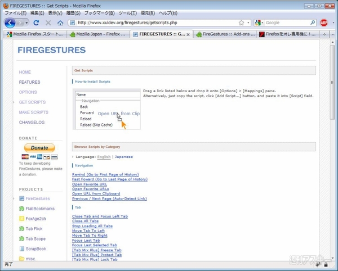Click the misc. folder icon
338x271 pixels.
[x=21, y=259]
